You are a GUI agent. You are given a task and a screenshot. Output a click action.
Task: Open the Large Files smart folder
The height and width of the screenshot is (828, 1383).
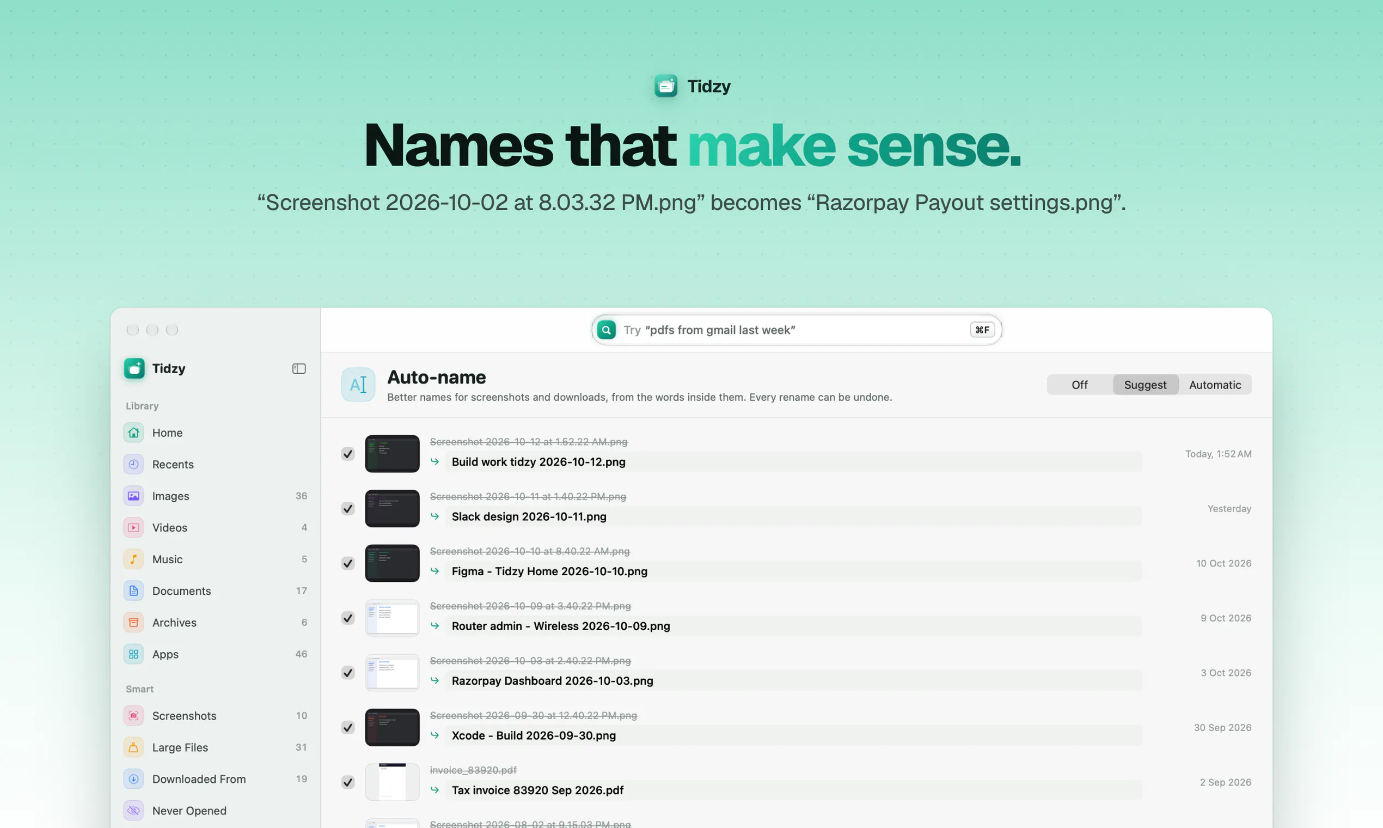pyautogui.click(x=215, y=748)
